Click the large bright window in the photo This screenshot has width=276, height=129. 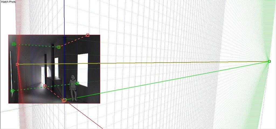point(83,70)
